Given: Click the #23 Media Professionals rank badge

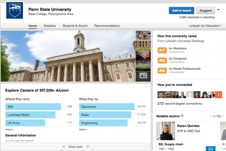Looking at the screenshot, I should [x=162, y=70].
